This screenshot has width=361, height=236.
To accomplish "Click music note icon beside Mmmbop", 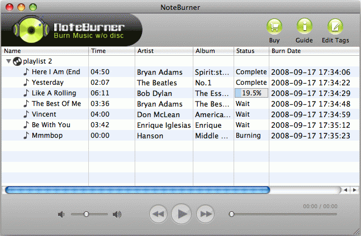I will tap(26, 136).
